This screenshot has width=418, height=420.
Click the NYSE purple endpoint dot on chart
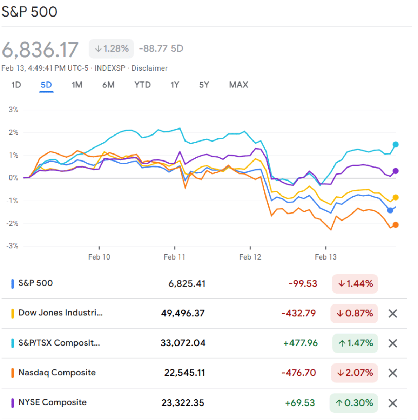tap(396, 171)
